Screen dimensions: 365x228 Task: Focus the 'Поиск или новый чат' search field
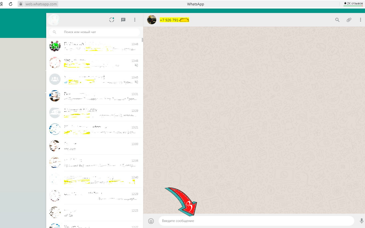coord(94,32)
